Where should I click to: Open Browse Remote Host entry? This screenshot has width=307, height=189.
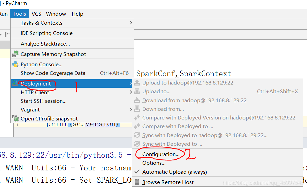[x=218, y=182]
